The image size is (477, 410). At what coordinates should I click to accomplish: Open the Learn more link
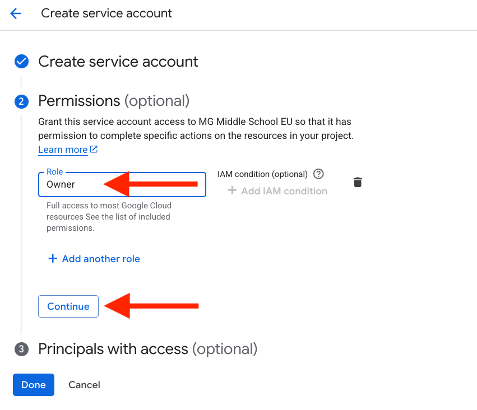coord(63,150)
